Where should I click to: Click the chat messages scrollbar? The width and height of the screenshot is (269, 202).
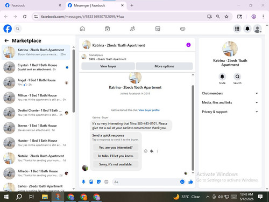click(x=193, y=128)
